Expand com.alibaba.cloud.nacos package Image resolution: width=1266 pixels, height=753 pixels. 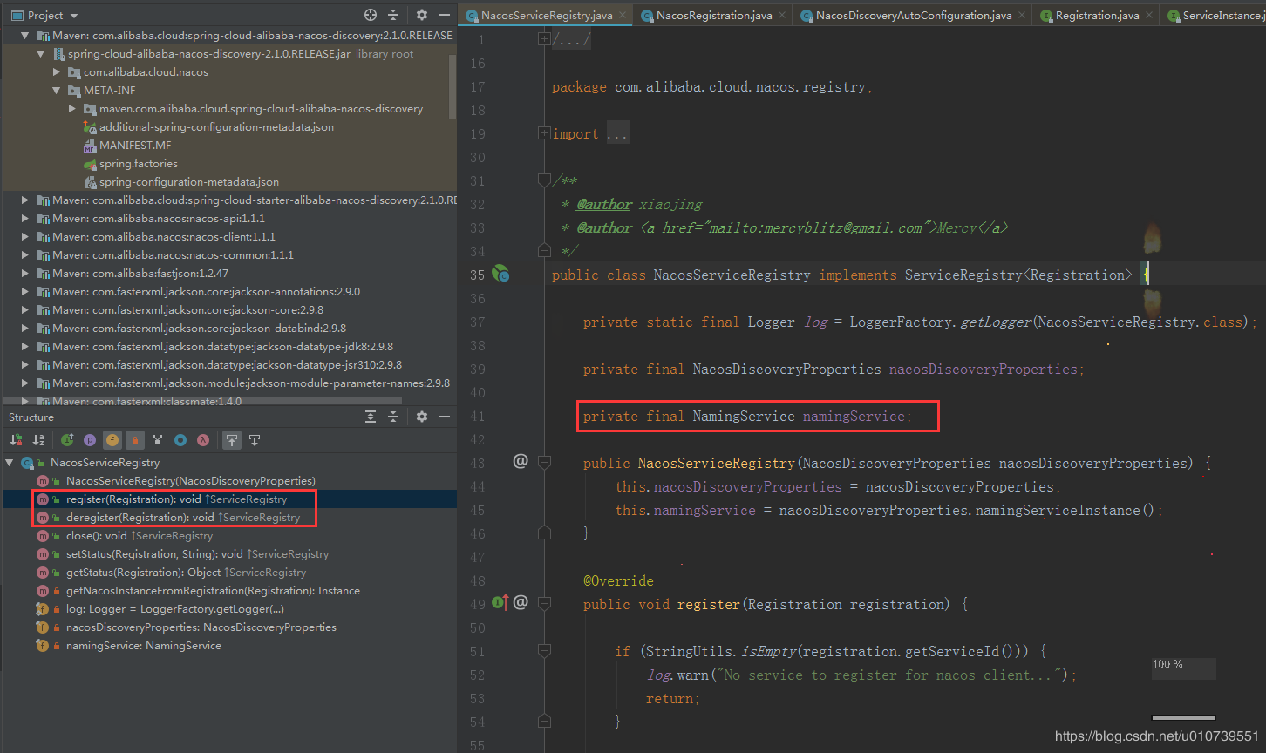(x=58, y=72)
